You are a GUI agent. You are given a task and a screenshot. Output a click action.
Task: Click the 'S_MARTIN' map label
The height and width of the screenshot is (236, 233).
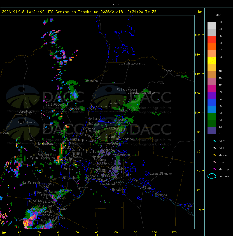106,163
